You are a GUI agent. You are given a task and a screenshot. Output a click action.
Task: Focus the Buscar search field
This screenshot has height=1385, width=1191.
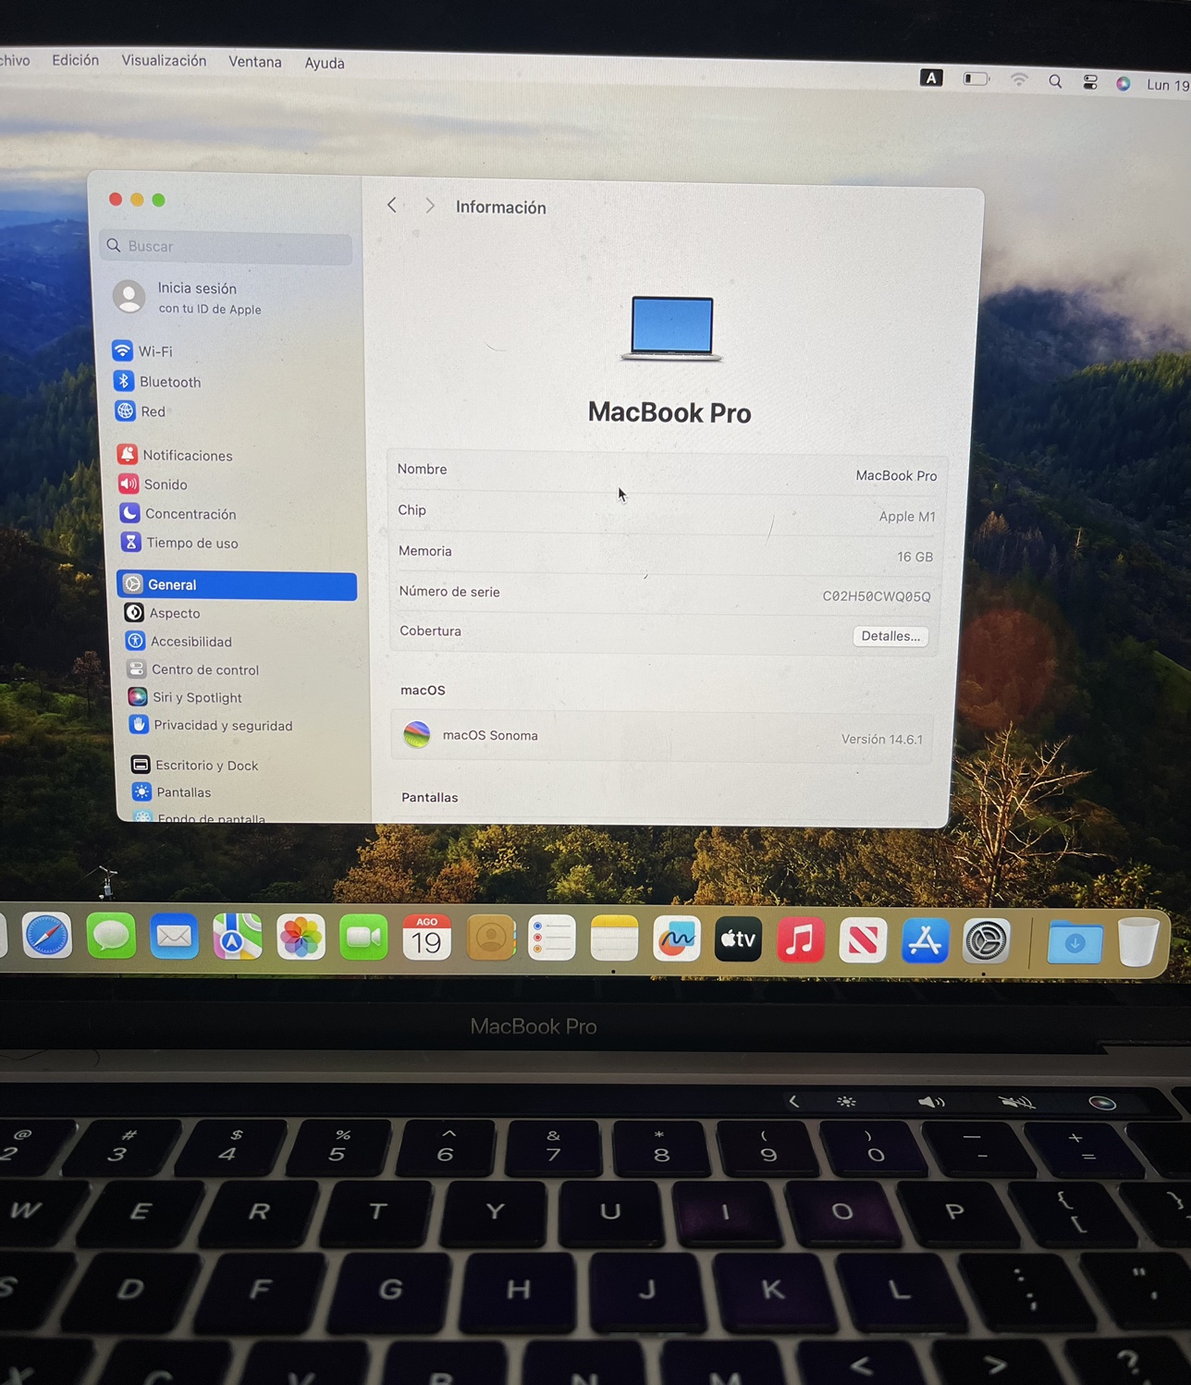coord(226,246)
